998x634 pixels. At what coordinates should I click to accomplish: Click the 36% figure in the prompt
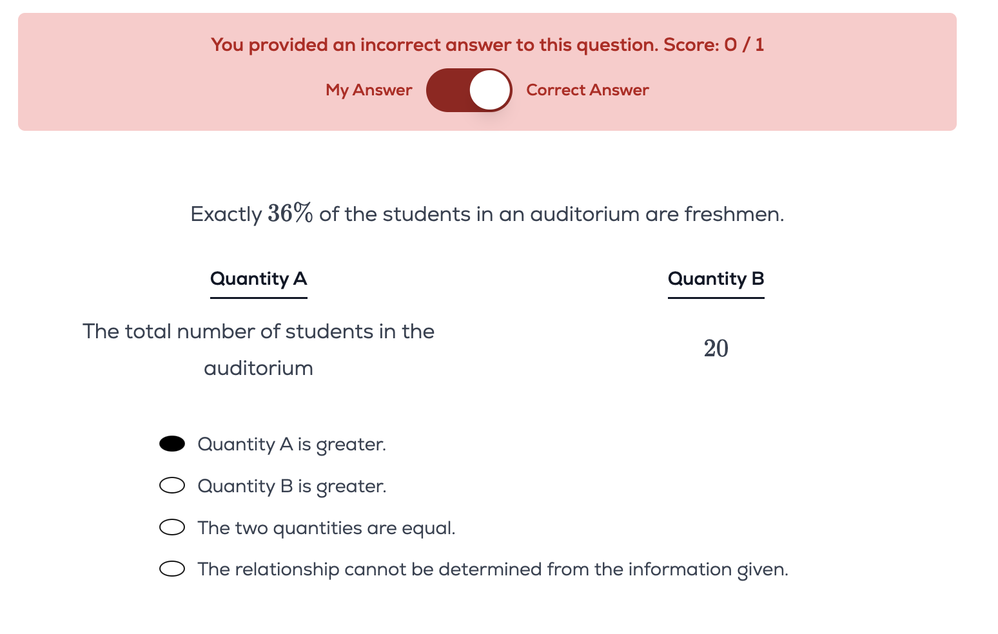click(290, 213)
